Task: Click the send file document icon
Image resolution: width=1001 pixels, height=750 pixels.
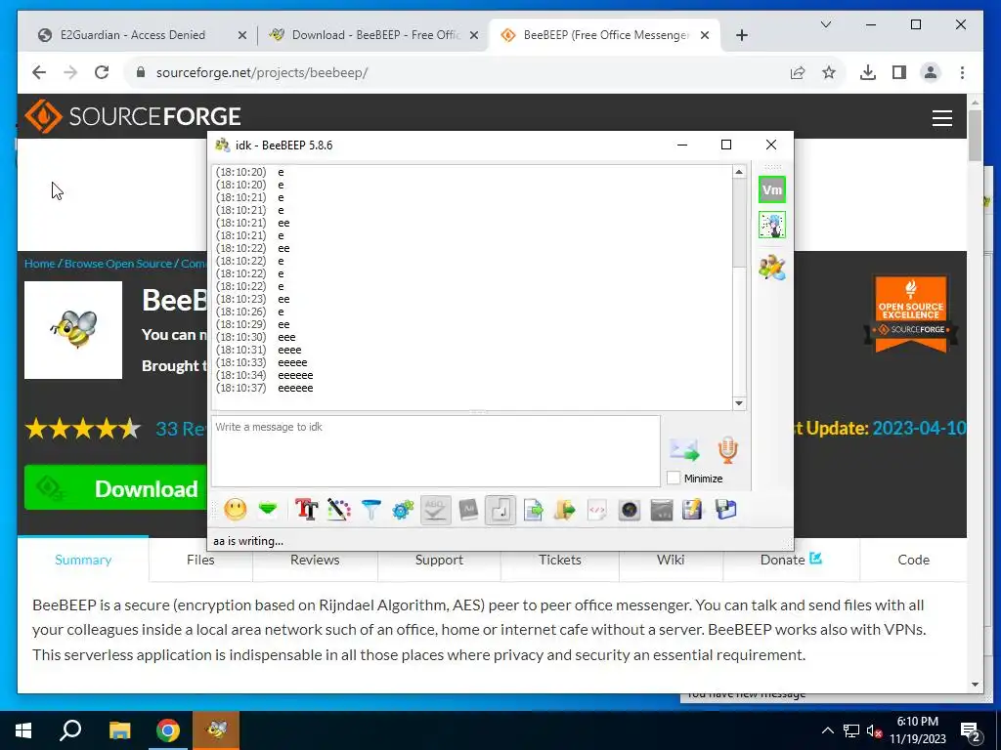Action: (533, 510)
